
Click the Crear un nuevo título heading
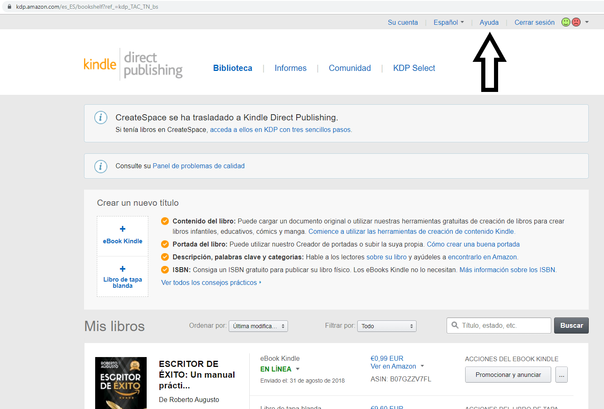(x=138, y=203)
